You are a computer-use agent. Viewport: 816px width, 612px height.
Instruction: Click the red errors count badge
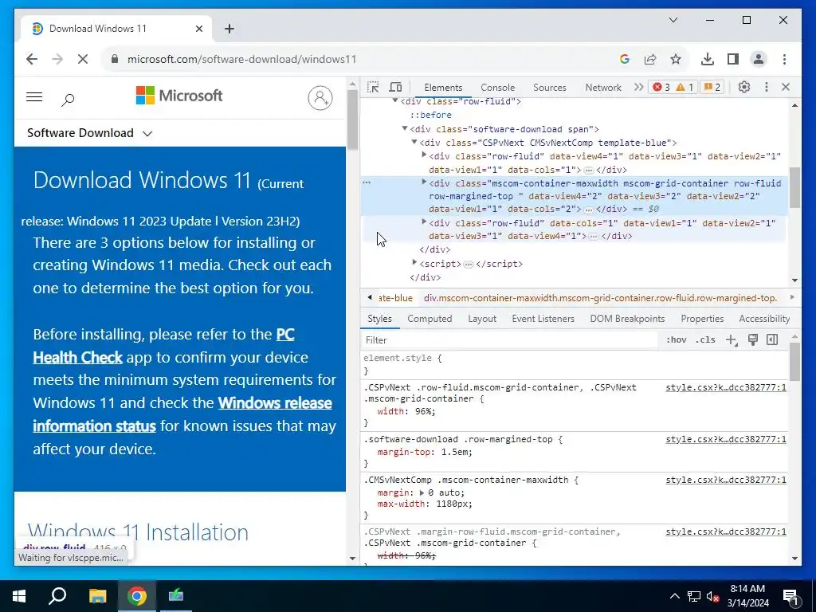tap(661, 87)
